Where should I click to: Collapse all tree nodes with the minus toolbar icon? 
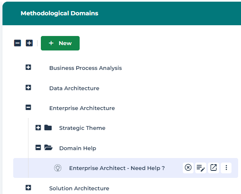[17, 43]
